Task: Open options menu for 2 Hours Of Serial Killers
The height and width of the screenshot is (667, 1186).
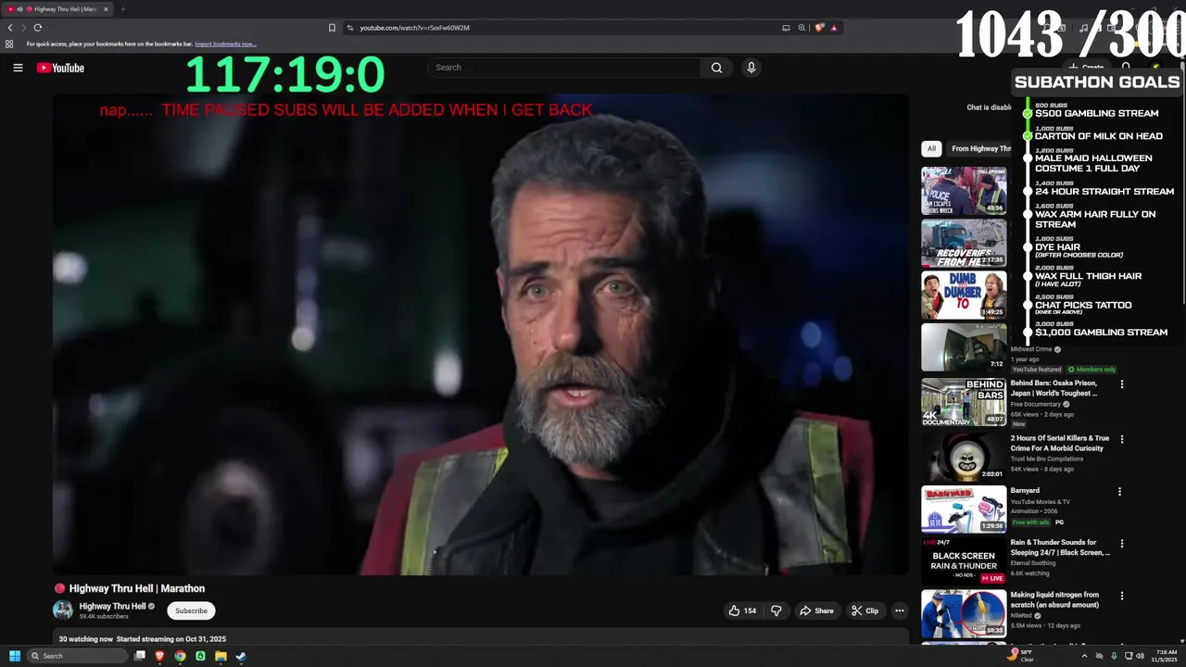Action: (1121, 439)
